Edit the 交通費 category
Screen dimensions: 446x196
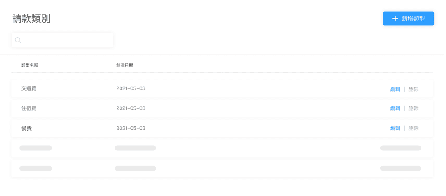pyautogui.click(x=395, y=89)
